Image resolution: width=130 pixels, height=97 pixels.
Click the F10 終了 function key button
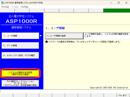click(x=123, y=95)
